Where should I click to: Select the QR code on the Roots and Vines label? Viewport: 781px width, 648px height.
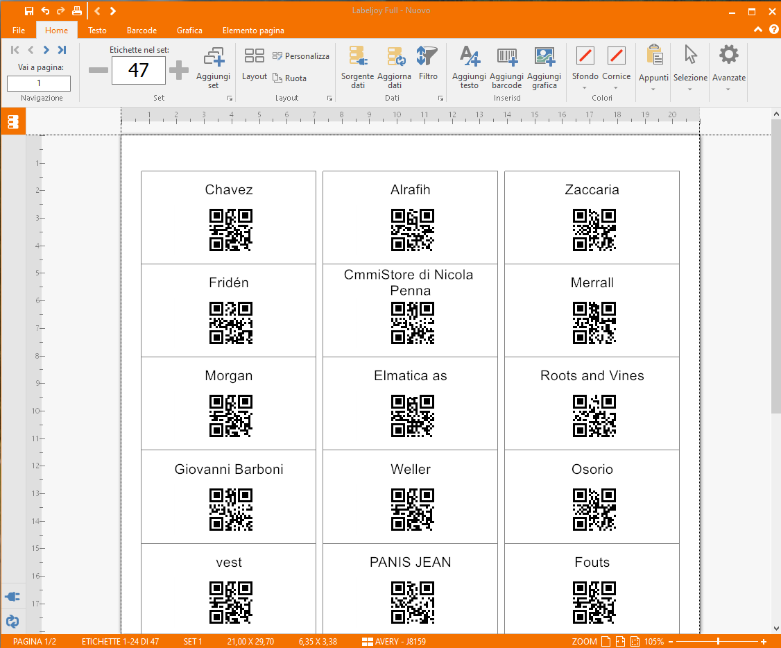pyautogui.click(x=594, y=416)
